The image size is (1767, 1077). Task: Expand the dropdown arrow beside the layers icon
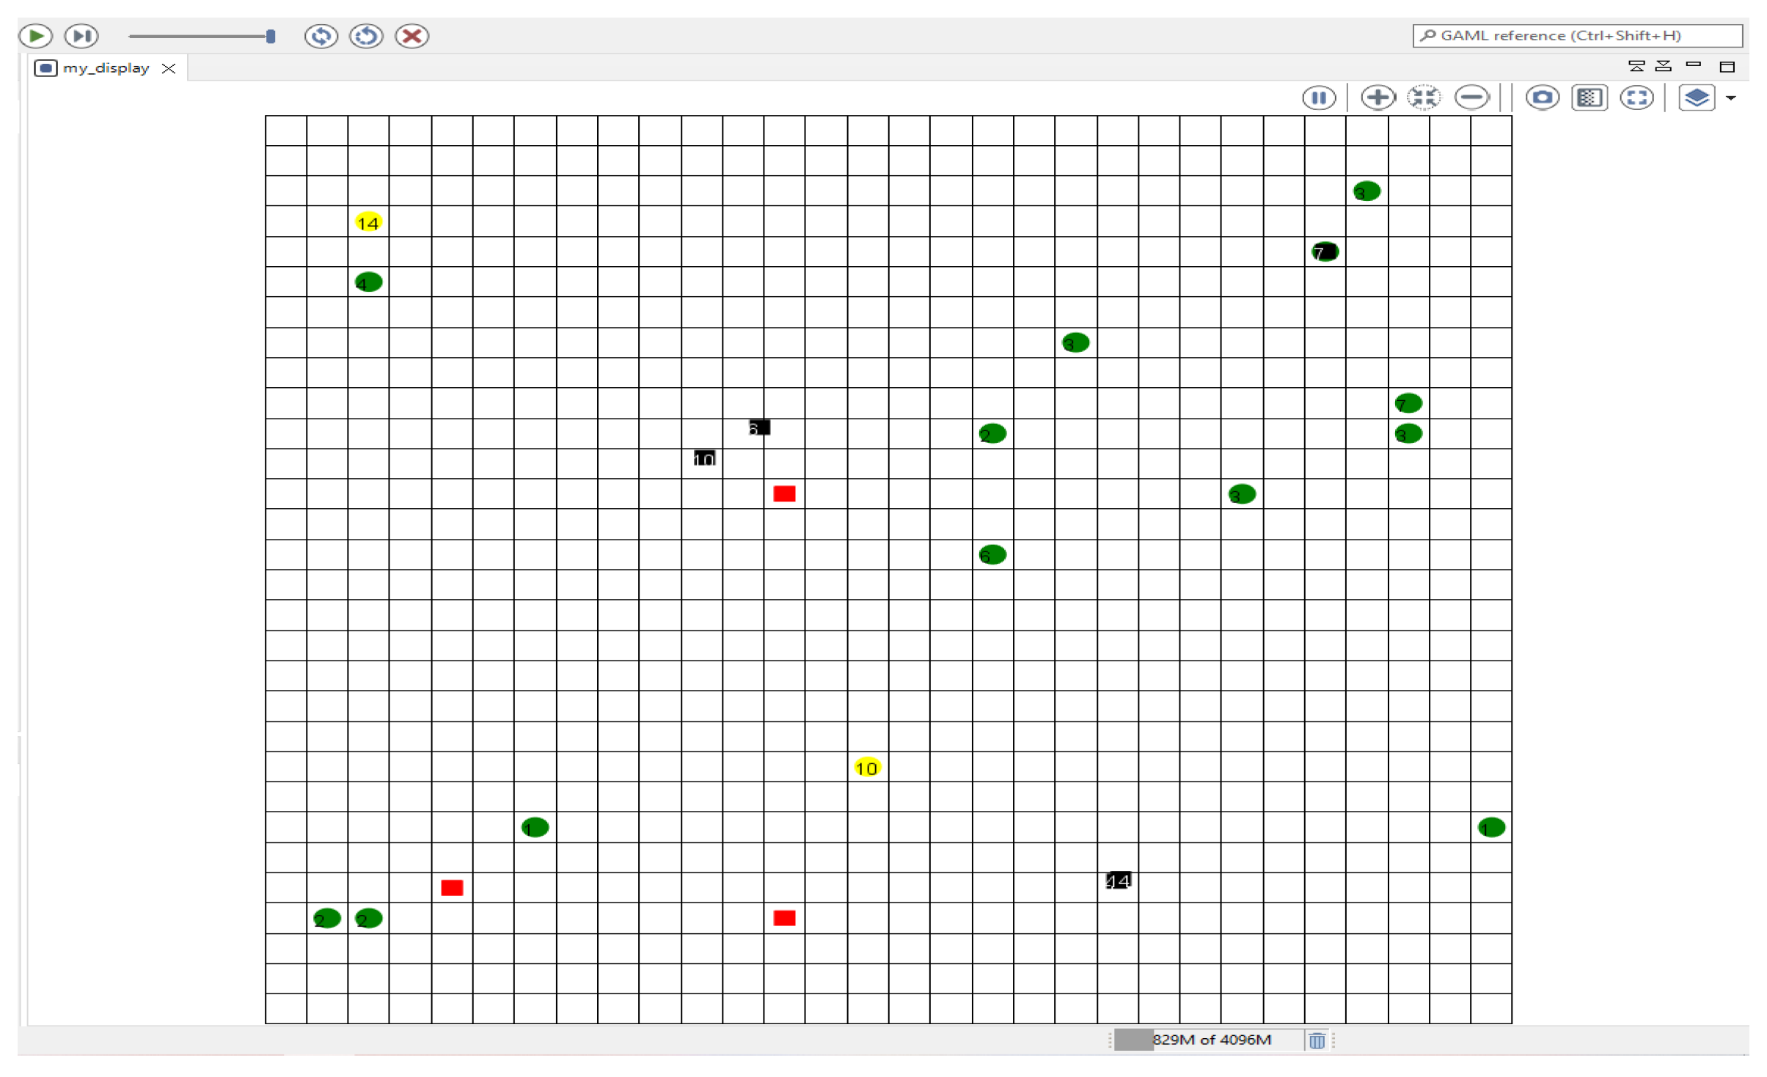(1730, 98)
